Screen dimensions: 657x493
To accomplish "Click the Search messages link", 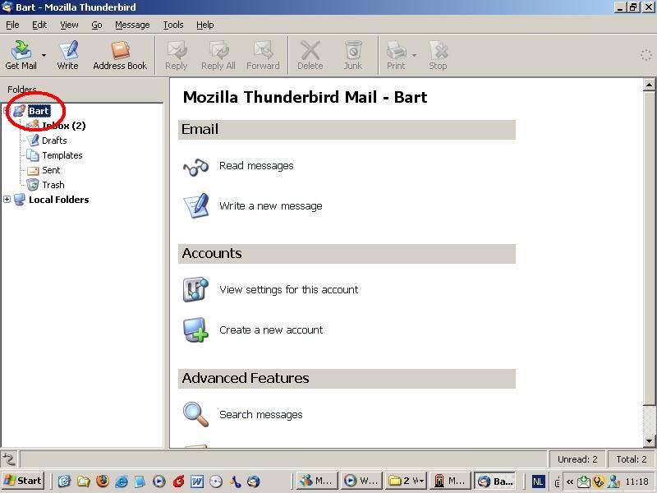I will (x=260, y=415).
